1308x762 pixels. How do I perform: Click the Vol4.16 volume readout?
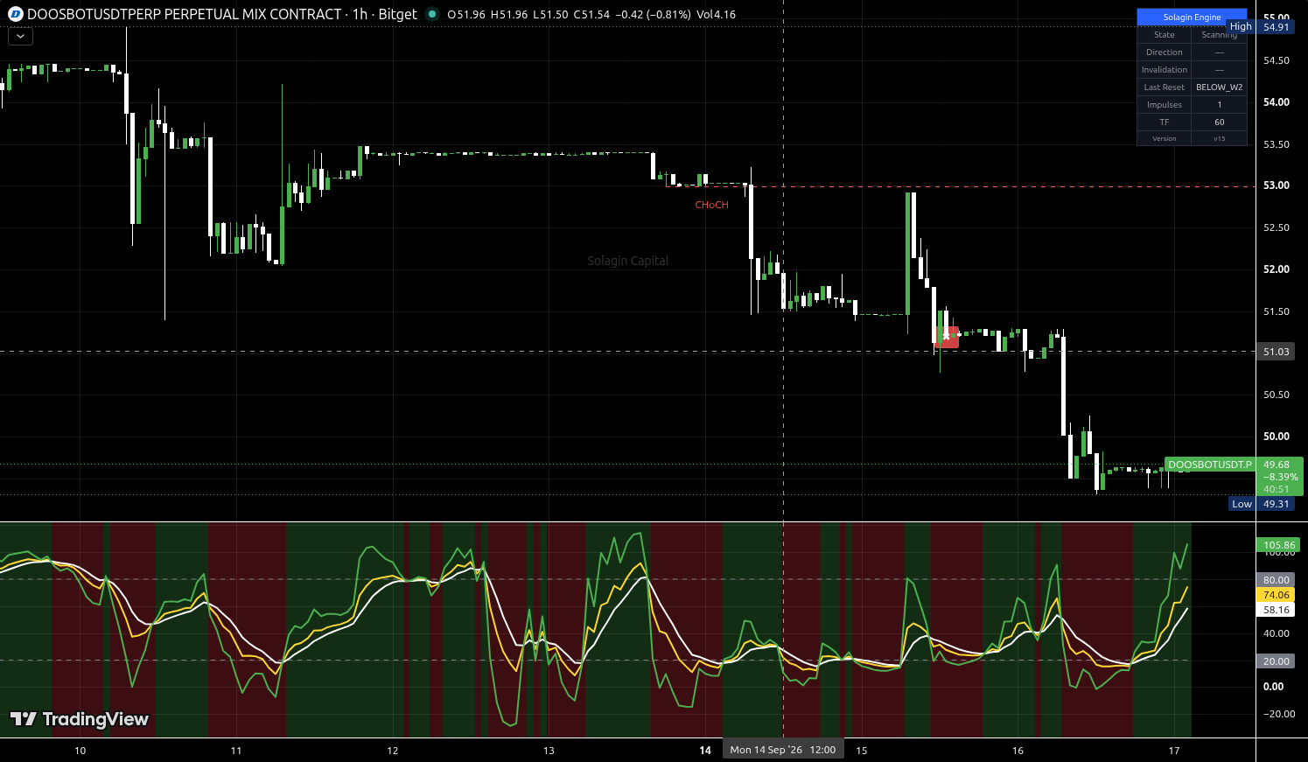716,14
